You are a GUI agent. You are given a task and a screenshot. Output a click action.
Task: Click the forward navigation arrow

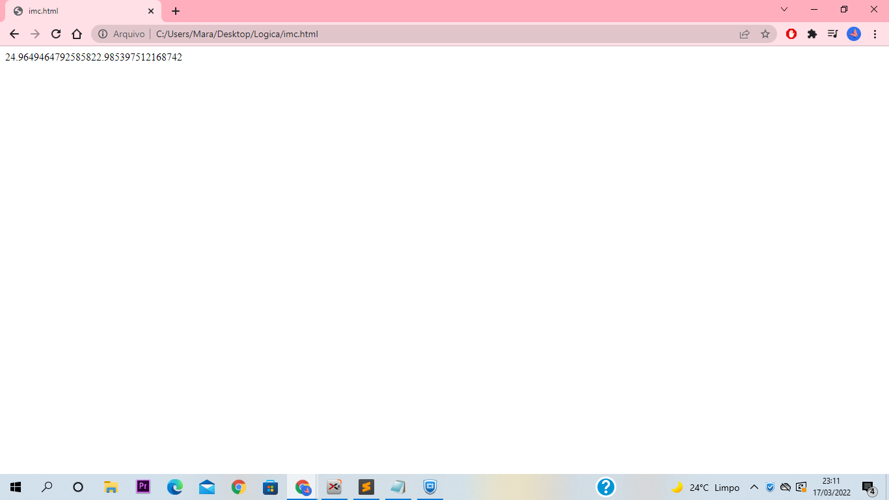35,34
